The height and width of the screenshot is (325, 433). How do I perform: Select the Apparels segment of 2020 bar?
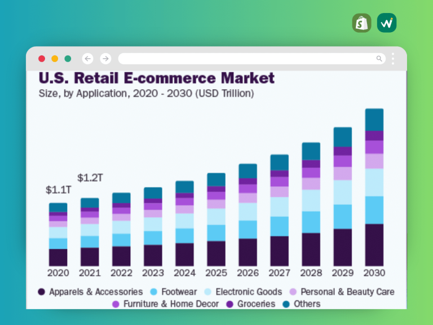pyautogui.click(x=58, y=257)
